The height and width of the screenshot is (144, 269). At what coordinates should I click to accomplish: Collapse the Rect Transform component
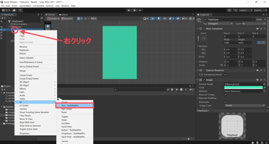click(197, 29)
